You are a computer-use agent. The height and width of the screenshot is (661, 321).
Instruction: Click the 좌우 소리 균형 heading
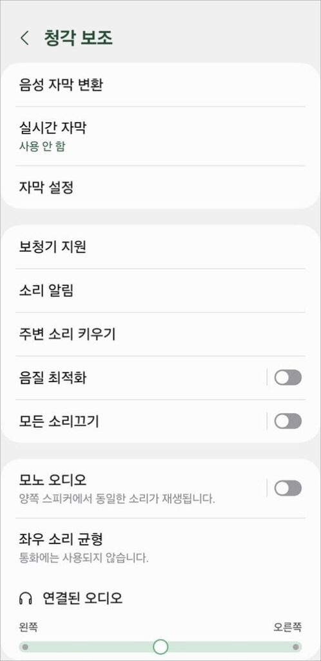coord(61,538)
